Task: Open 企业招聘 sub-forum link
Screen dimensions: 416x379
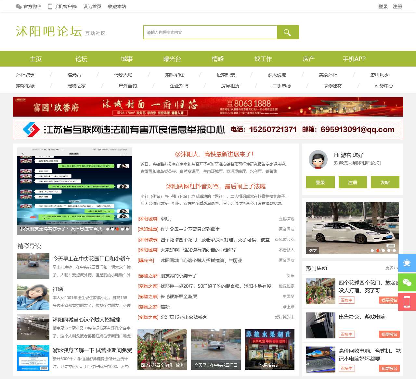Action: (179, 86)
